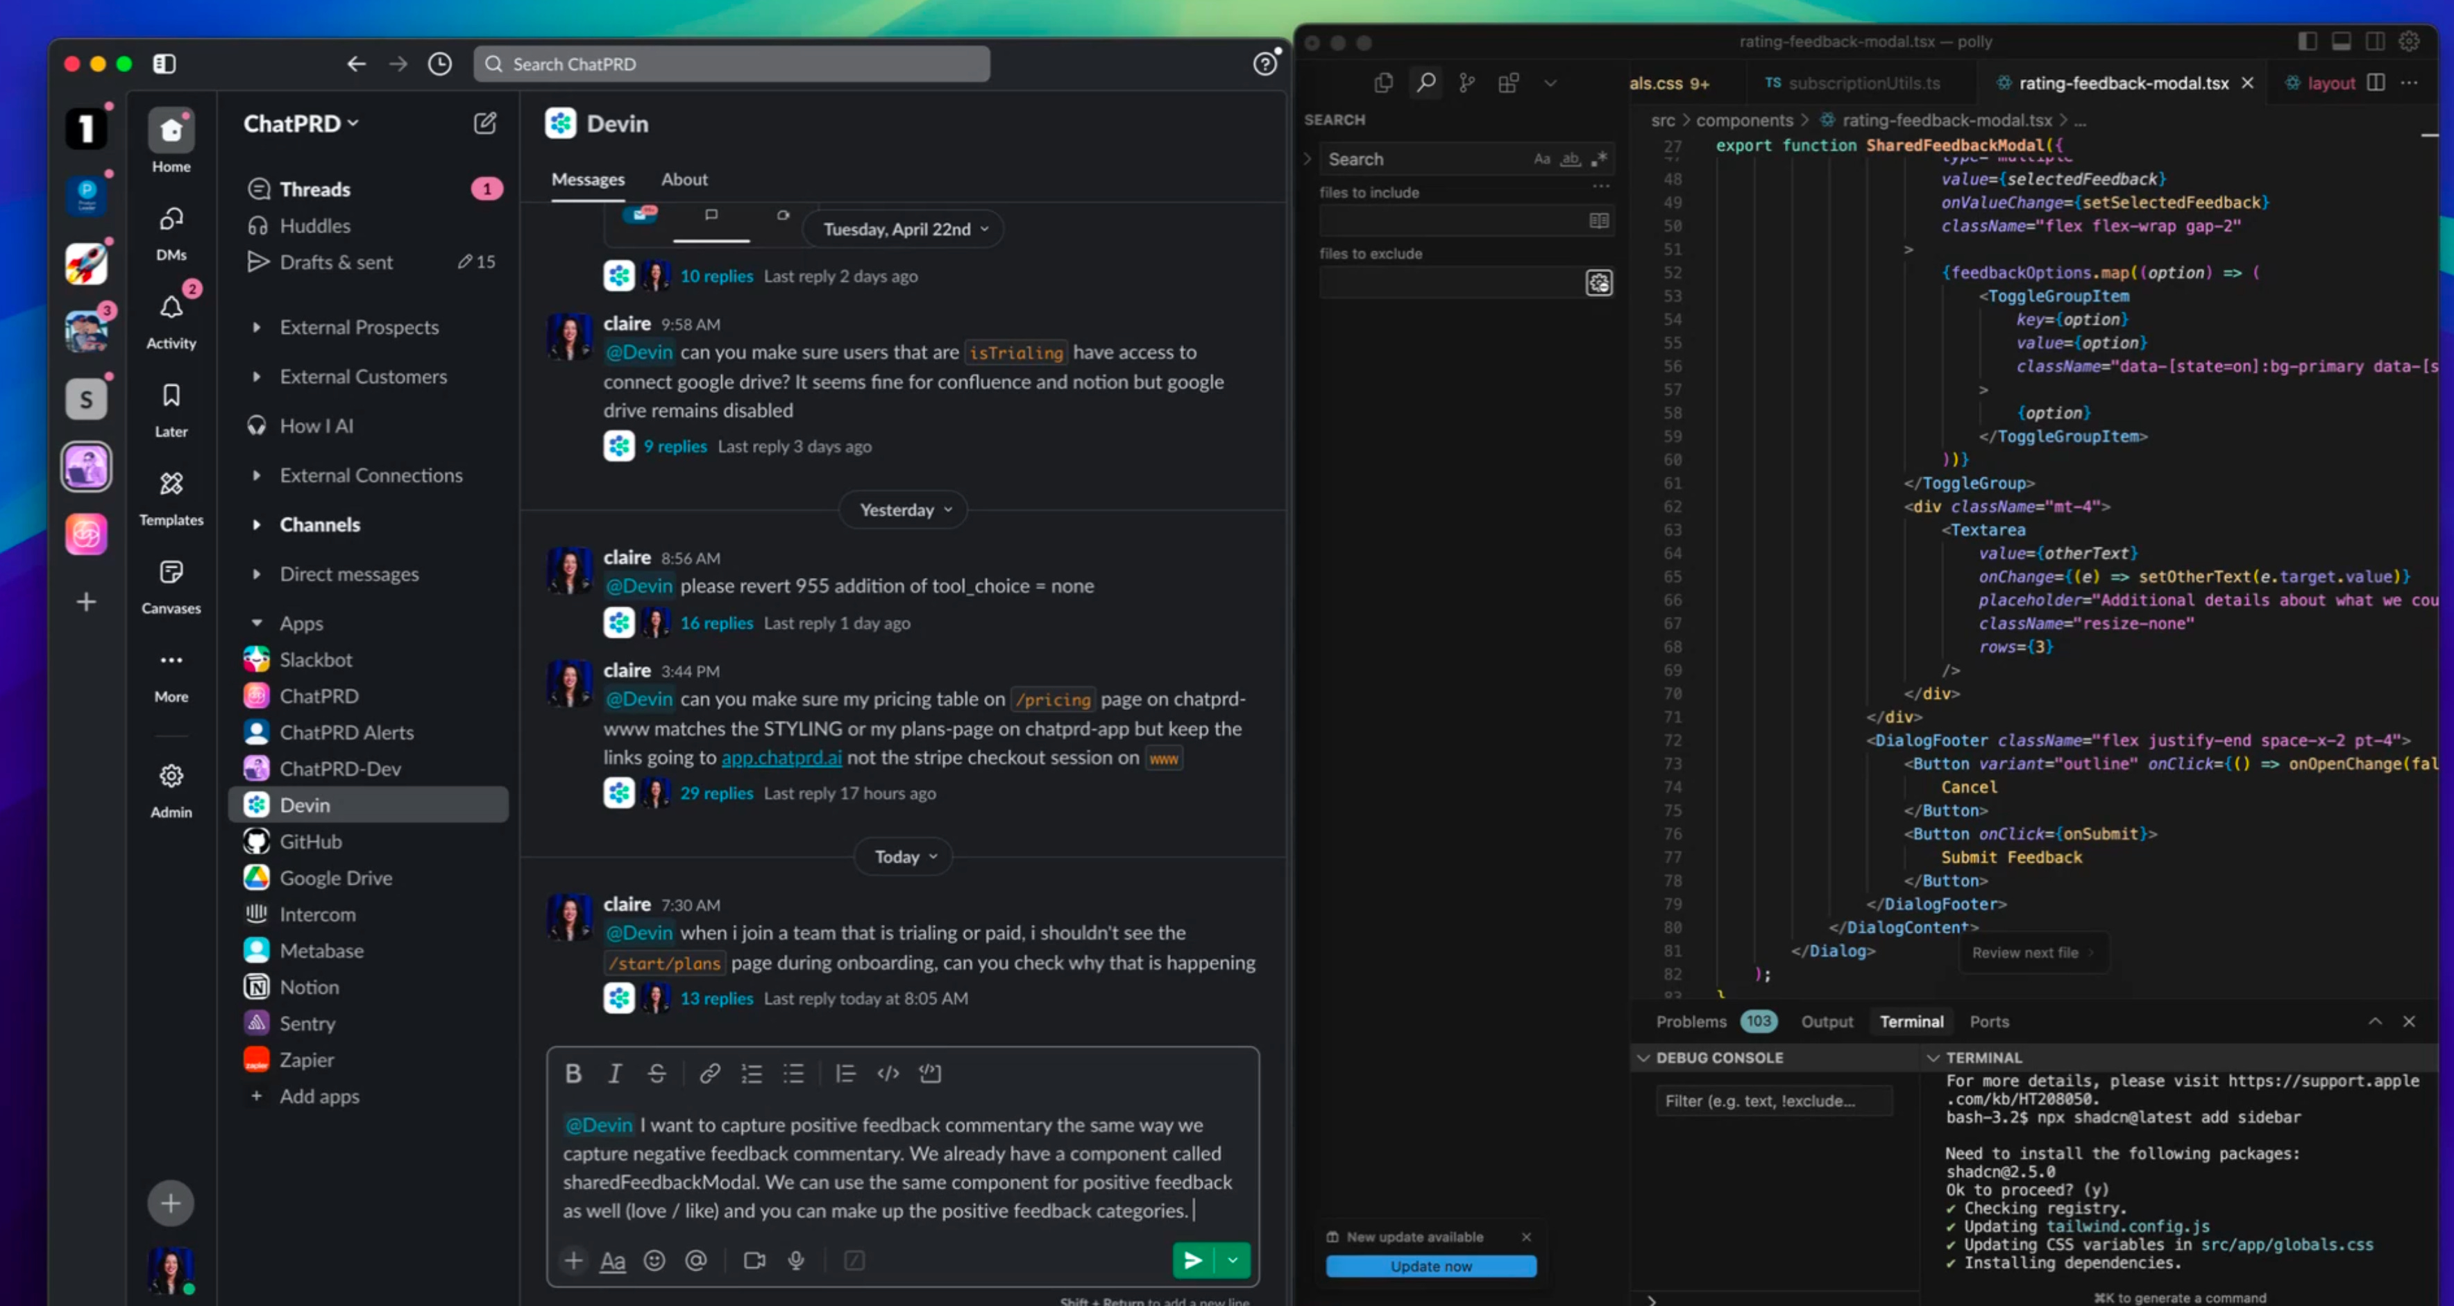Open attachment plus menu in composer
The height and width of the screenshot is (1306, 2454).
pyautogui.click(x=573, y=1260)
